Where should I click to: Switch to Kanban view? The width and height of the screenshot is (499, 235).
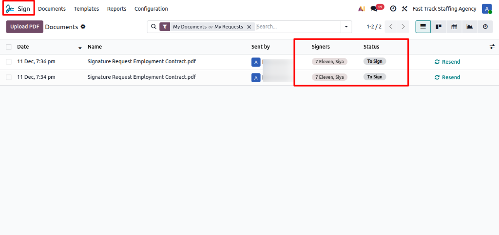439,27
